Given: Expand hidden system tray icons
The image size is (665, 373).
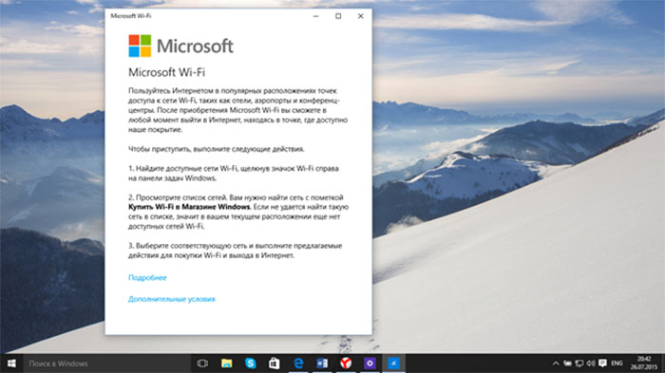Looking at the screenshot, I should (556, 364).
